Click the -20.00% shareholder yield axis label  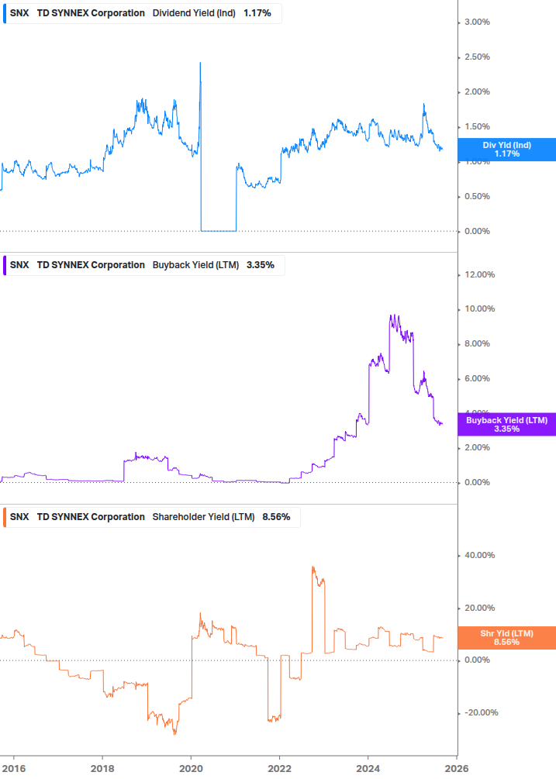tap(481, 712)
